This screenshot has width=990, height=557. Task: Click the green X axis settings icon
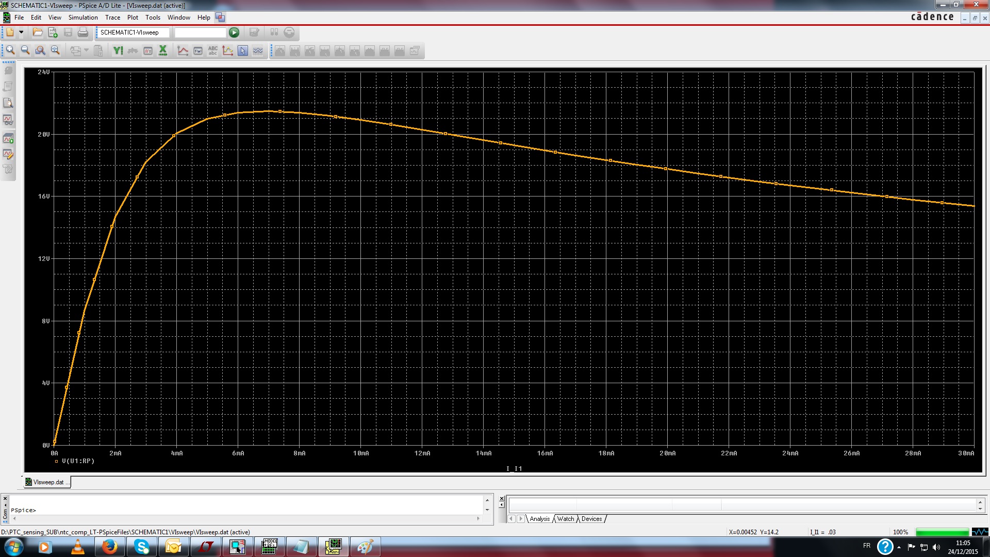coord(163,51)
